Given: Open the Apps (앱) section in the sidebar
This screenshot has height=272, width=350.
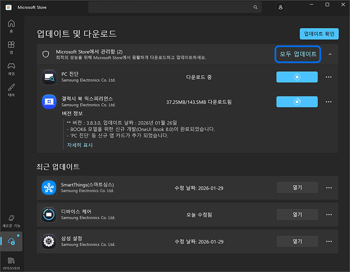Looking at the screenshot, I should point(11,47).
